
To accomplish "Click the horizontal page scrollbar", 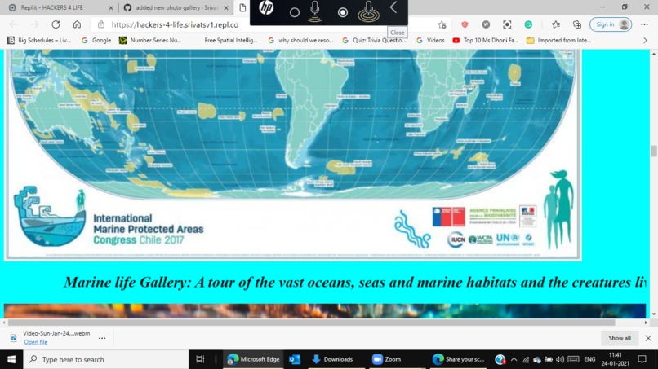I will [311, 323].
